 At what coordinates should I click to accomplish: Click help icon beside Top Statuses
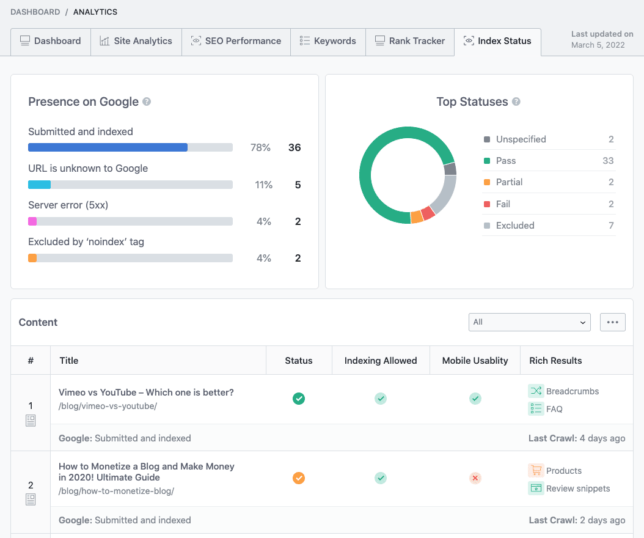click(x=516, y=101)
